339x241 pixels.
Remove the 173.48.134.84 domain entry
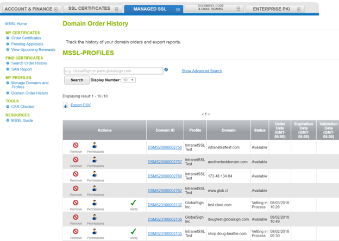pyautogui.click(x=76, y=174)
